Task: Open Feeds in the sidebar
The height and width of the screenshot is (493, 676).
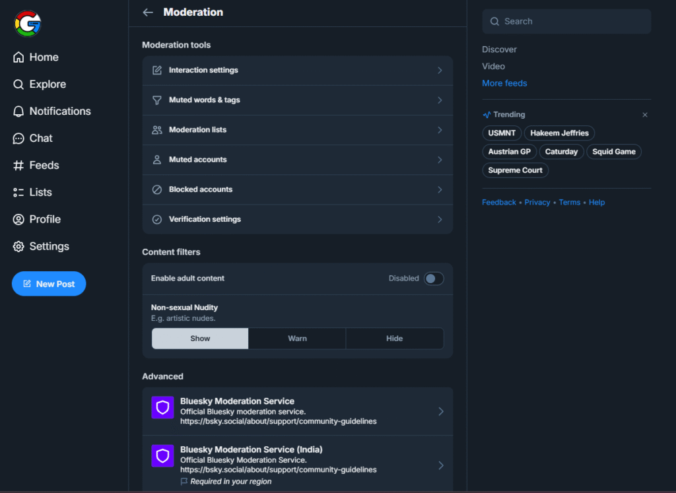Action: coord(36,166)
